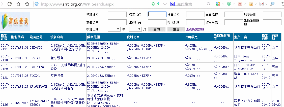Reload the page with the refresh icon

[x=10, y=4]
